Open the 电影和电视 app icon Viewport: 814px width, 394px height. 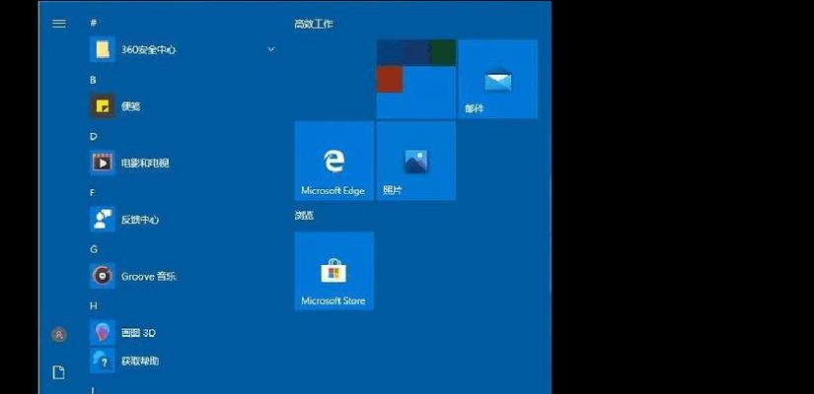click(x=103, y=163)
